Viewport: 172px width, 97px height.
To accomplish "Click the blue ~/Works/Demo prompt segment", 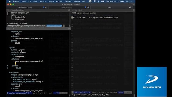I will [54, 26].
